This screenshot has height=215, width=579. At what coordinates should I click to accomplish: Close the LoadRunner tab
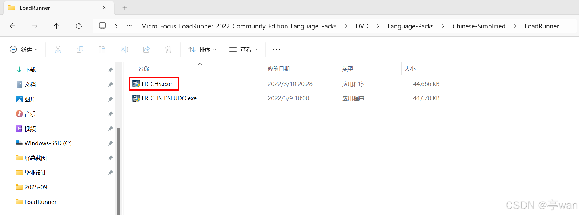(x=104, y=8)
